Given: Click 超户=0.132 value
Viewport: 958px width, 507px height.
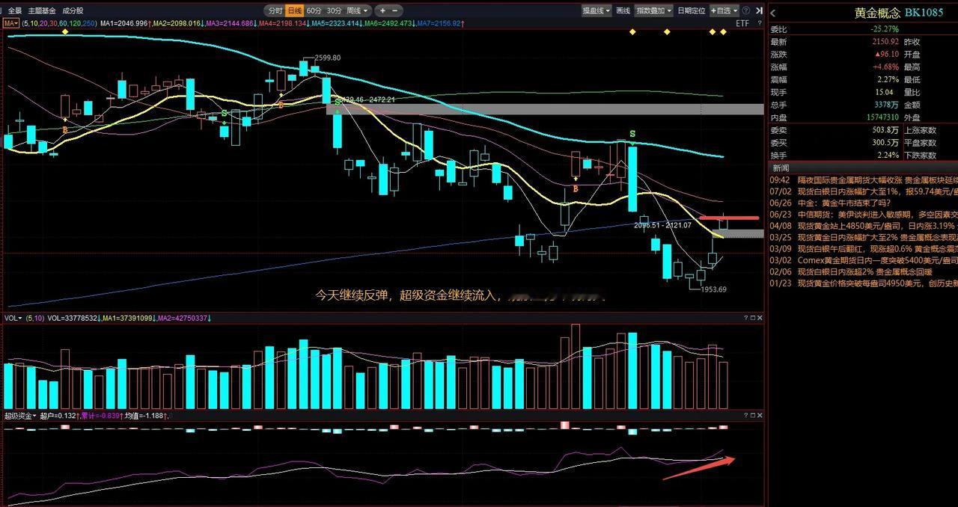Looking at the screenshot, I should pos(59,415).
